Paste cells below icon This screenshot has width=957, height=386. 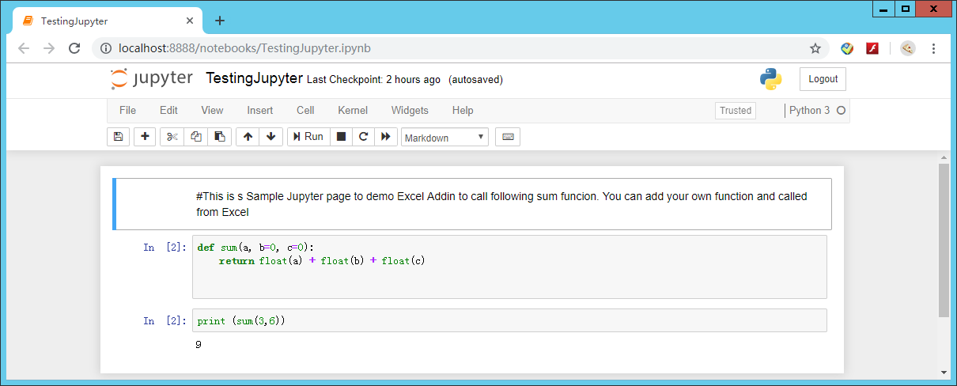(220, 137)
